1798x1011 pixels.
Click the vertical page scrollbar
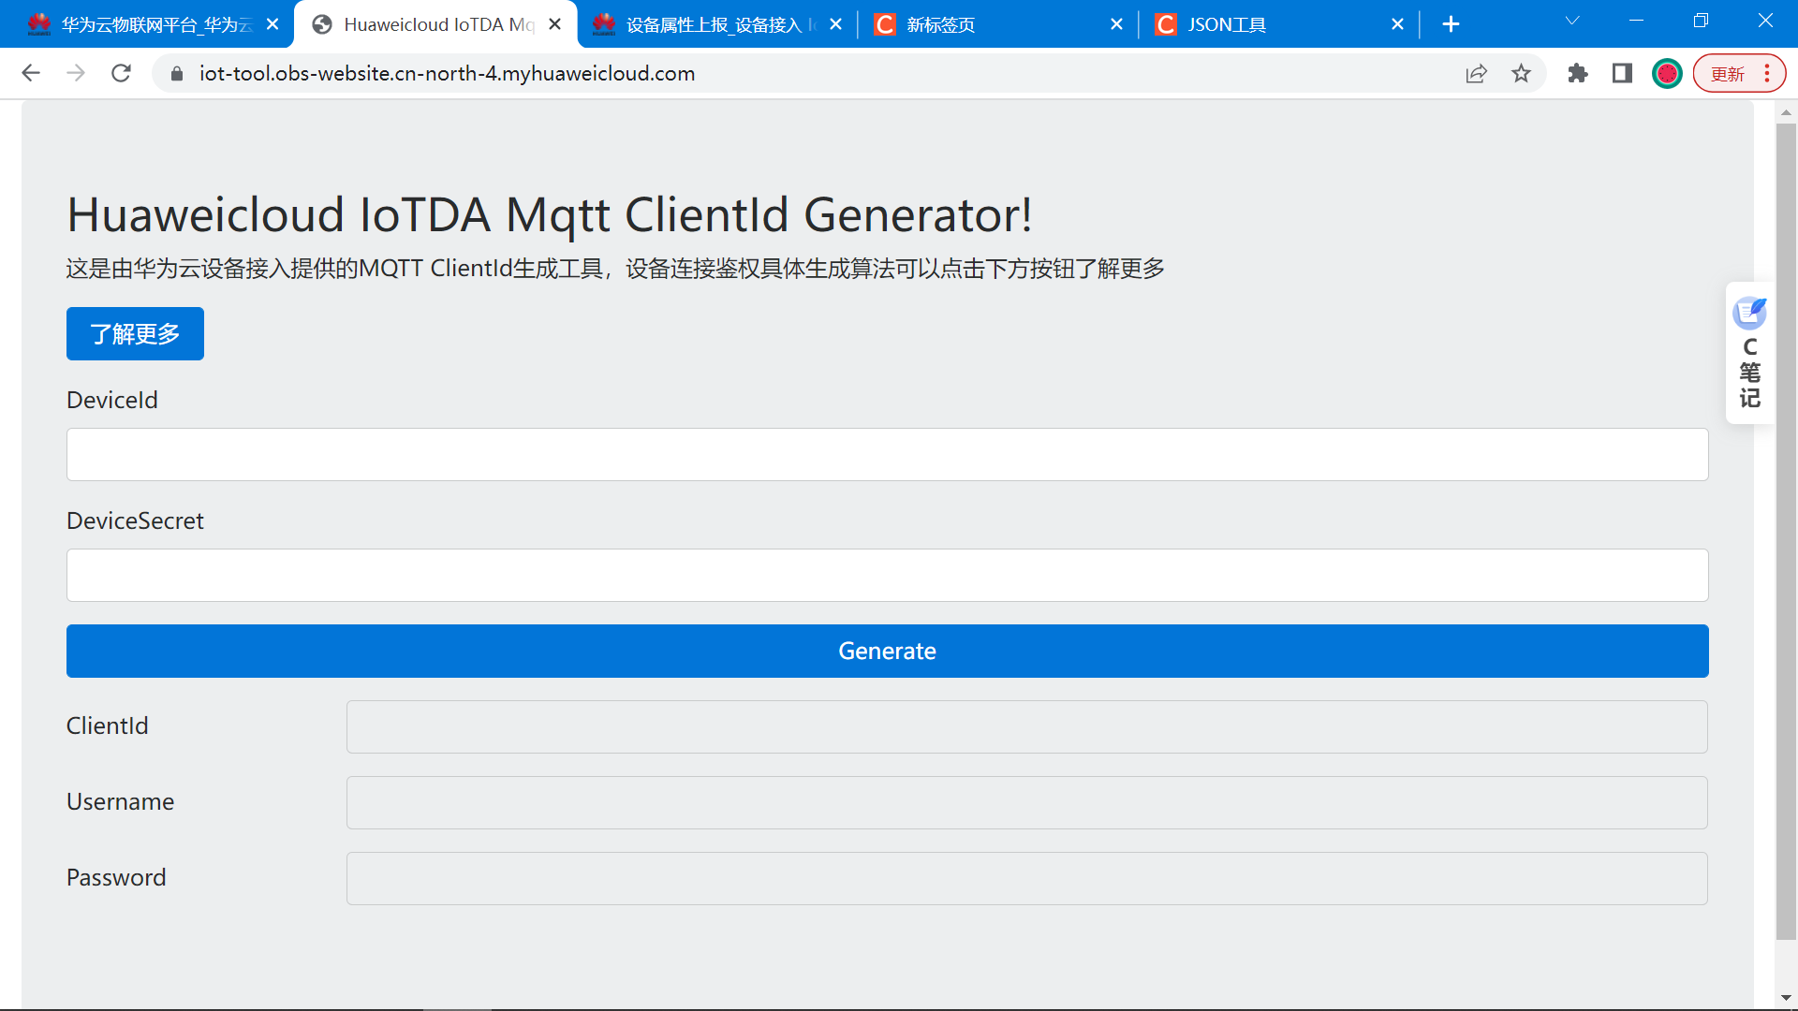[x=1786, y=531]
